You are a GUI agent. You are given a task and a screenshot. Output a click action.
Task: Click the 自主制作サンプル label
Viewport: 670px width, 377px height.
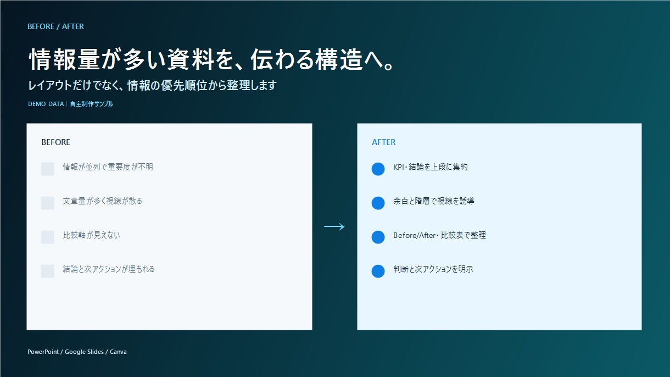coord(91,104)
